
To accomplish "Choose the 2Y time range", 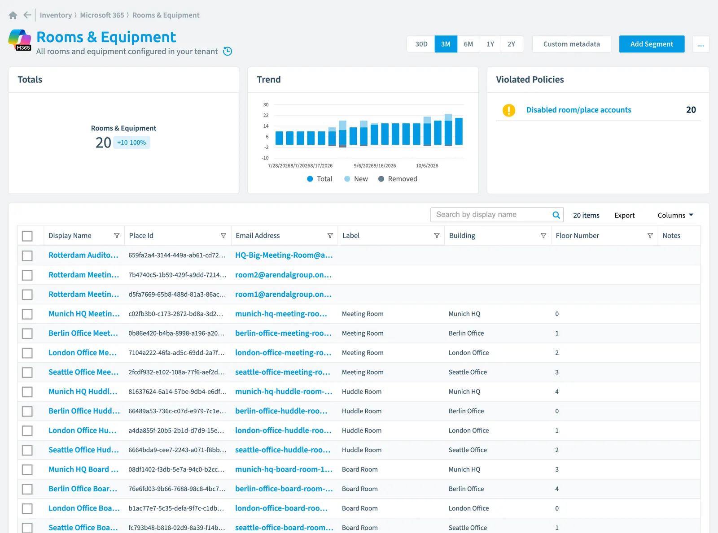I will [512, 44].
